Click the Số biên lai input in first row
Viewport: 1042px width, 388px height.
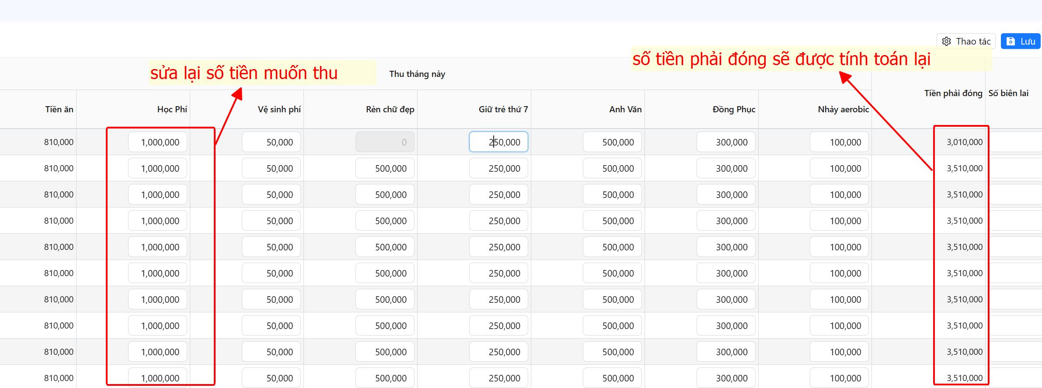pos(1014,142)
